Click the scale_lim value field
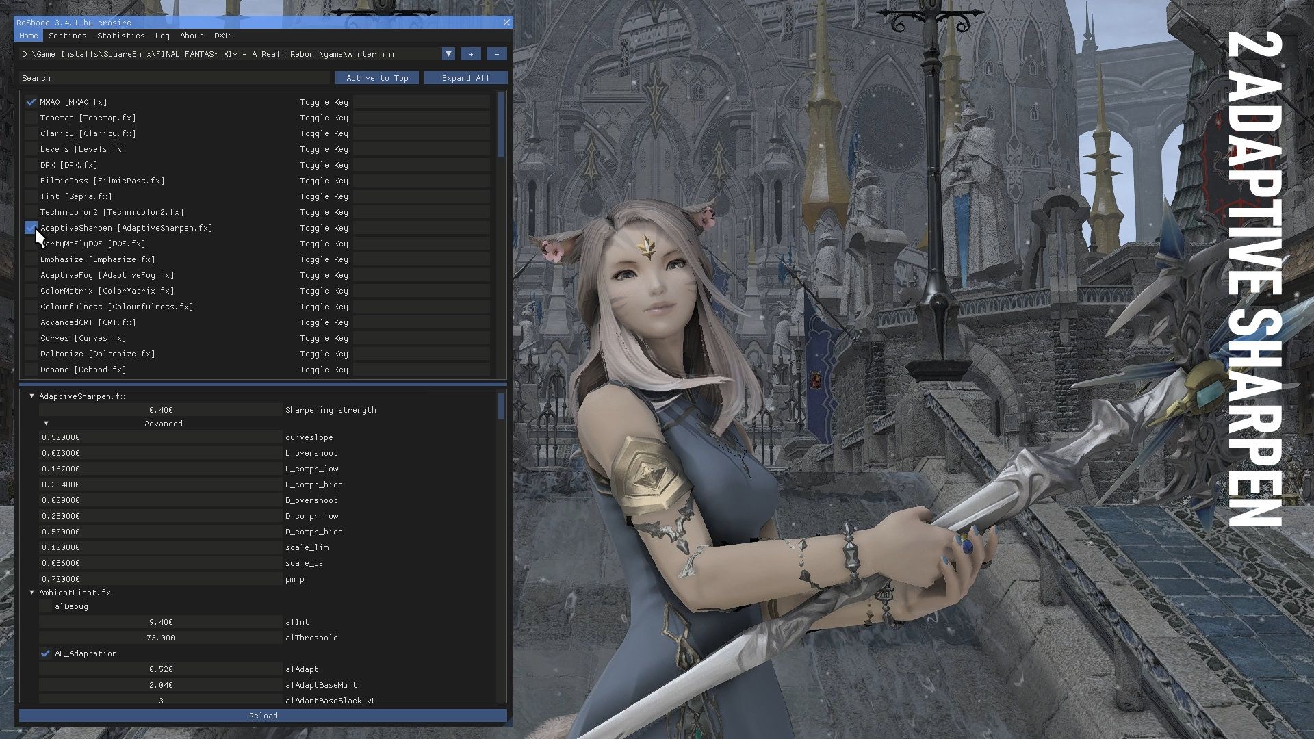Image resolution: width=1314 pixels, height=739 pixels. point(161,547)
